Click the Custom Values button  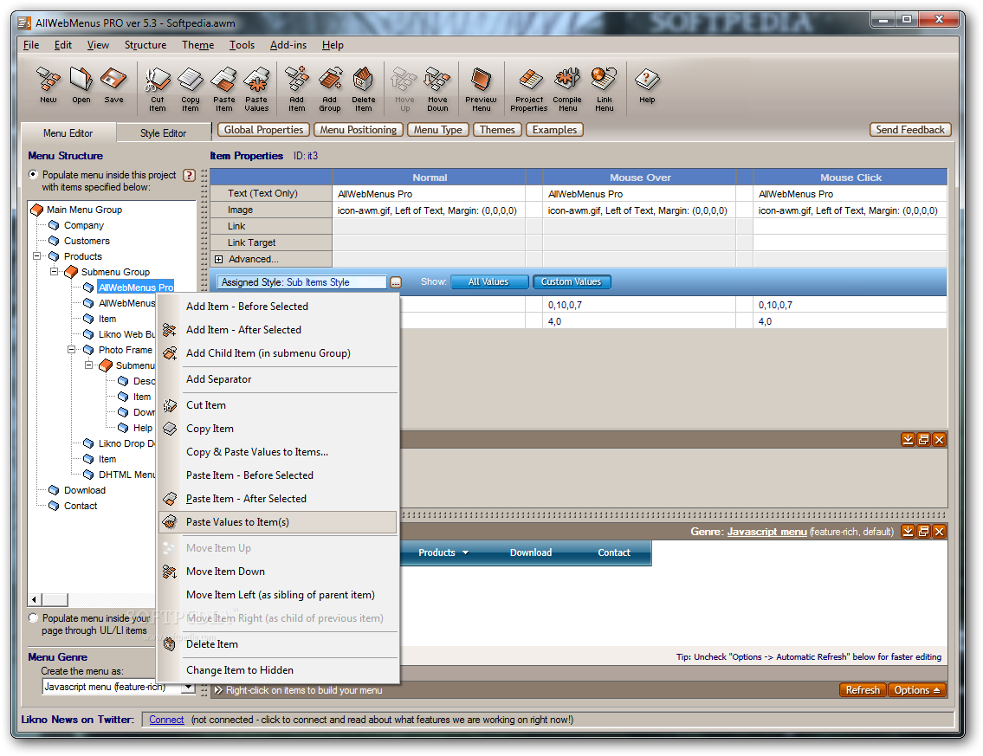click(571, 282)
